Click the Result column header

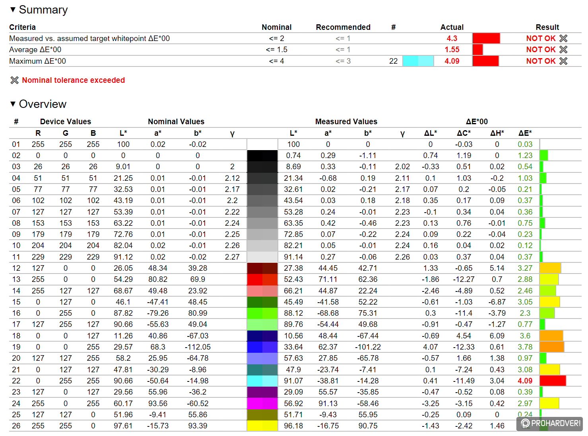pos(547,27)
